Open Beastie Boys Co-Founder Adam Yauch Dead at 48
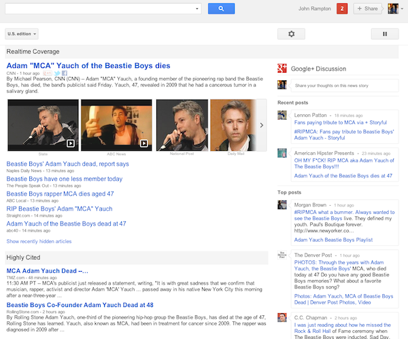Screen dimensions: 408x339 [80, 305]
